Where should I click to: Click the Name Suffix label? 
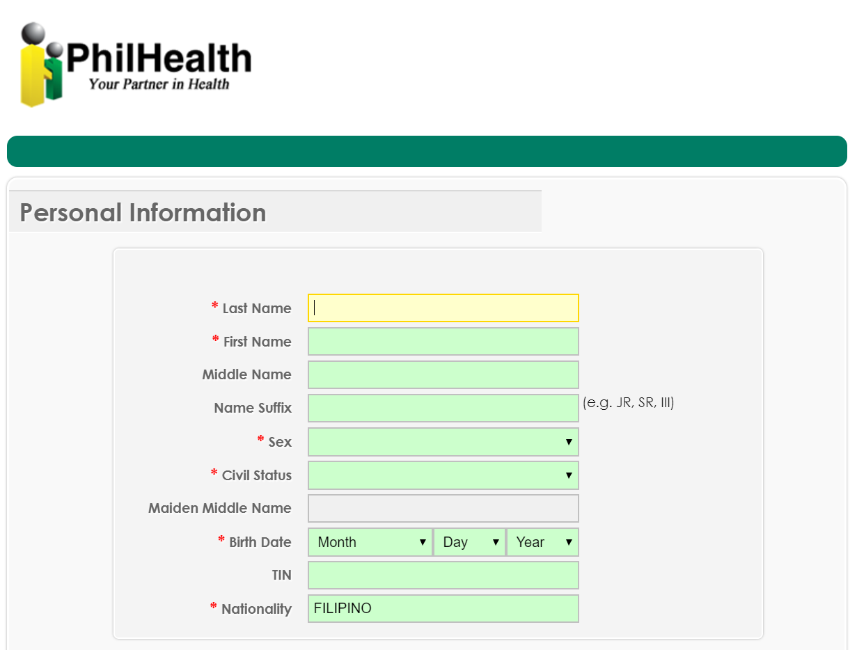[253, 408]
